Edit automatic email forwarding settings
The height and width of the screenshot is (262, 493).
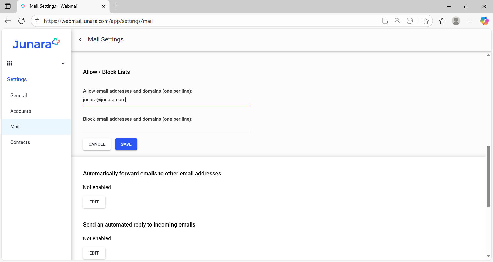tap(94, 202)
